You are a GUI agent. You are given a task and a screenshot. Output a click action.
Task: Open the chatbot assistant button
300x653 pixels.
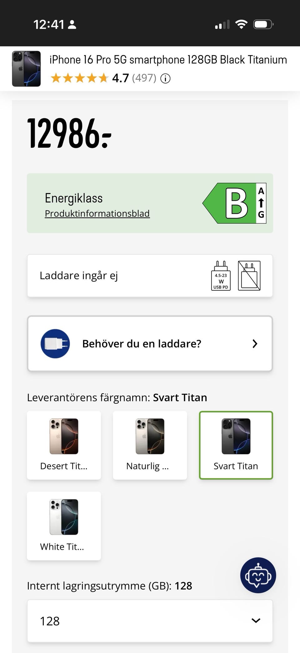(x=258, y=575)
